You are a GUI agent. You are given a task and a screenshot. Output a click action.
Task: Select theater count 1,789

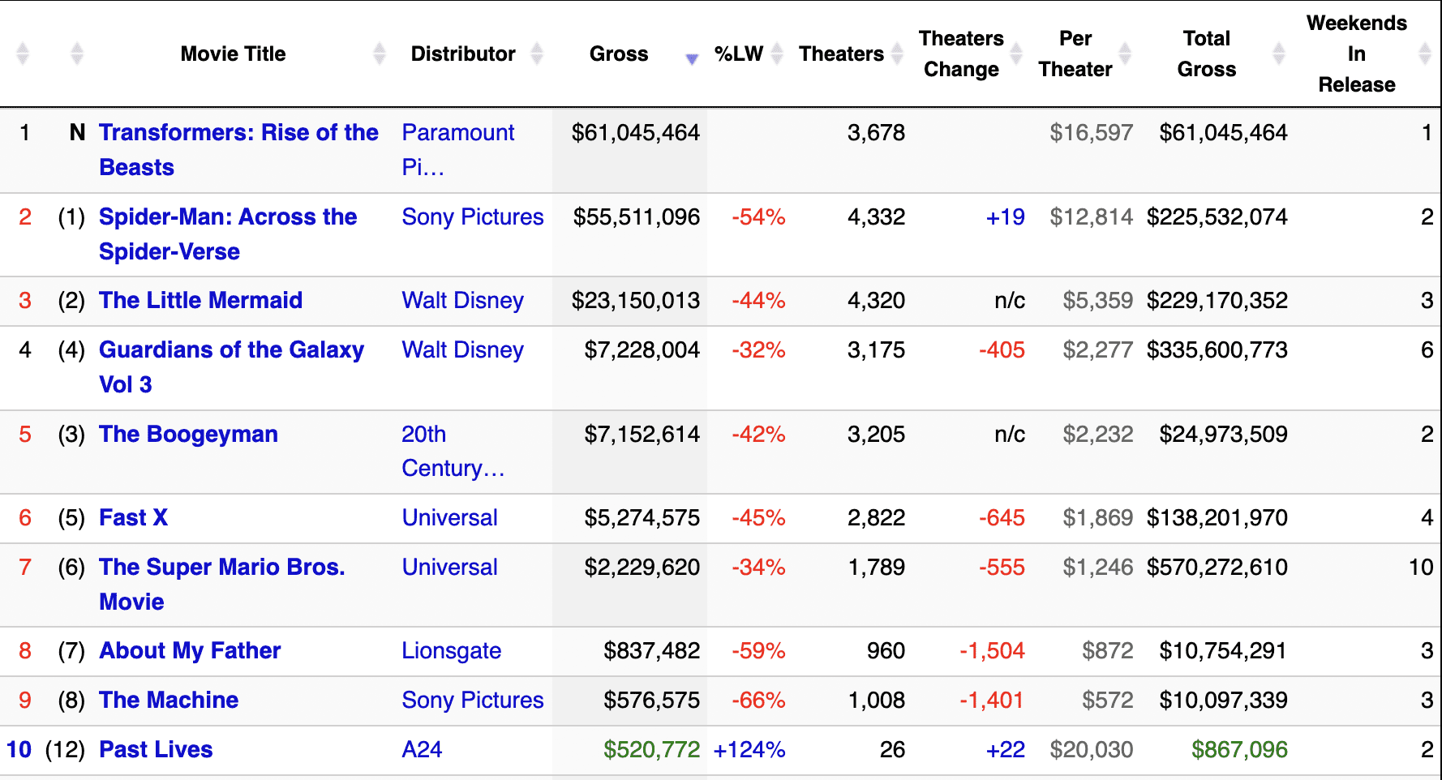[x=877, y=568]
